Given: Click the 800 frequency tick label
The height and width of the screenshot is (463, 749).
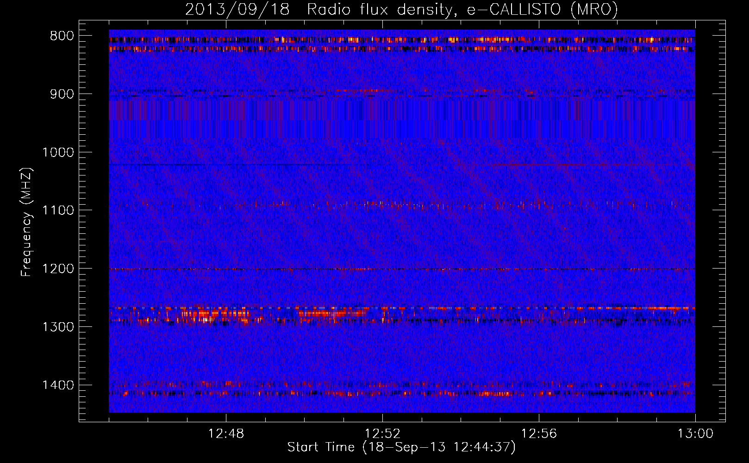Looking at the screenshot, I should pos(62,36).
